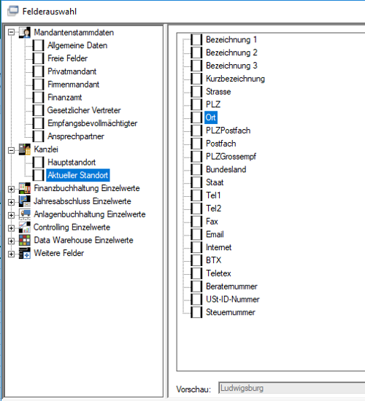
Task: Select the Postfach field
Action: click(220, 144)
